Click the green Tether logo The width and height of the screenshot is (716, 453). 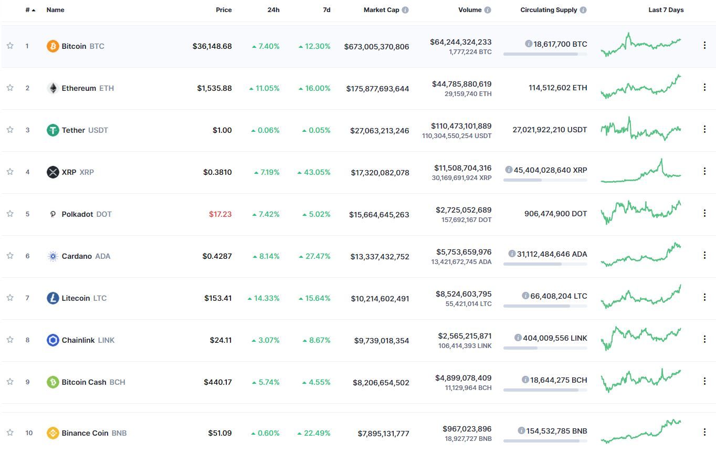click(x=52, y=130)
